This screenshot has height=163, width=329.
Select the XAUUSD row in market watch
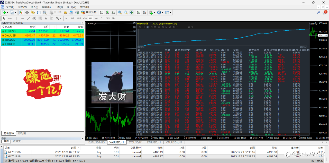pyautogui.click(x=42, y=35)
